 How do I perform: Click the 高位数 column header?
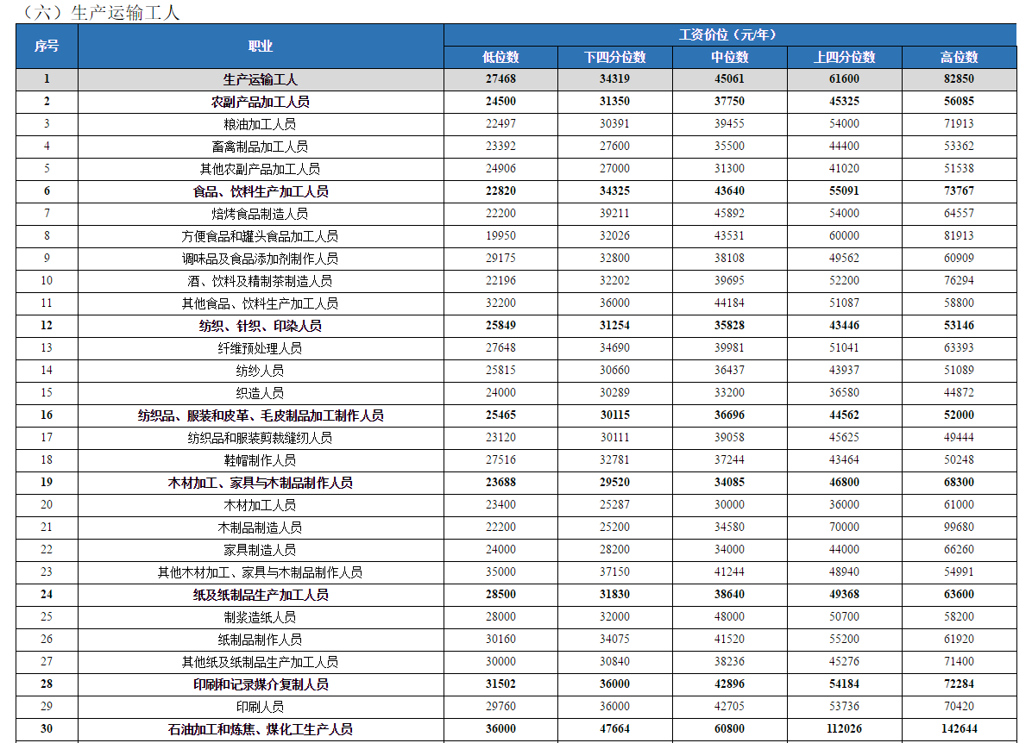[x=959, y=57]
